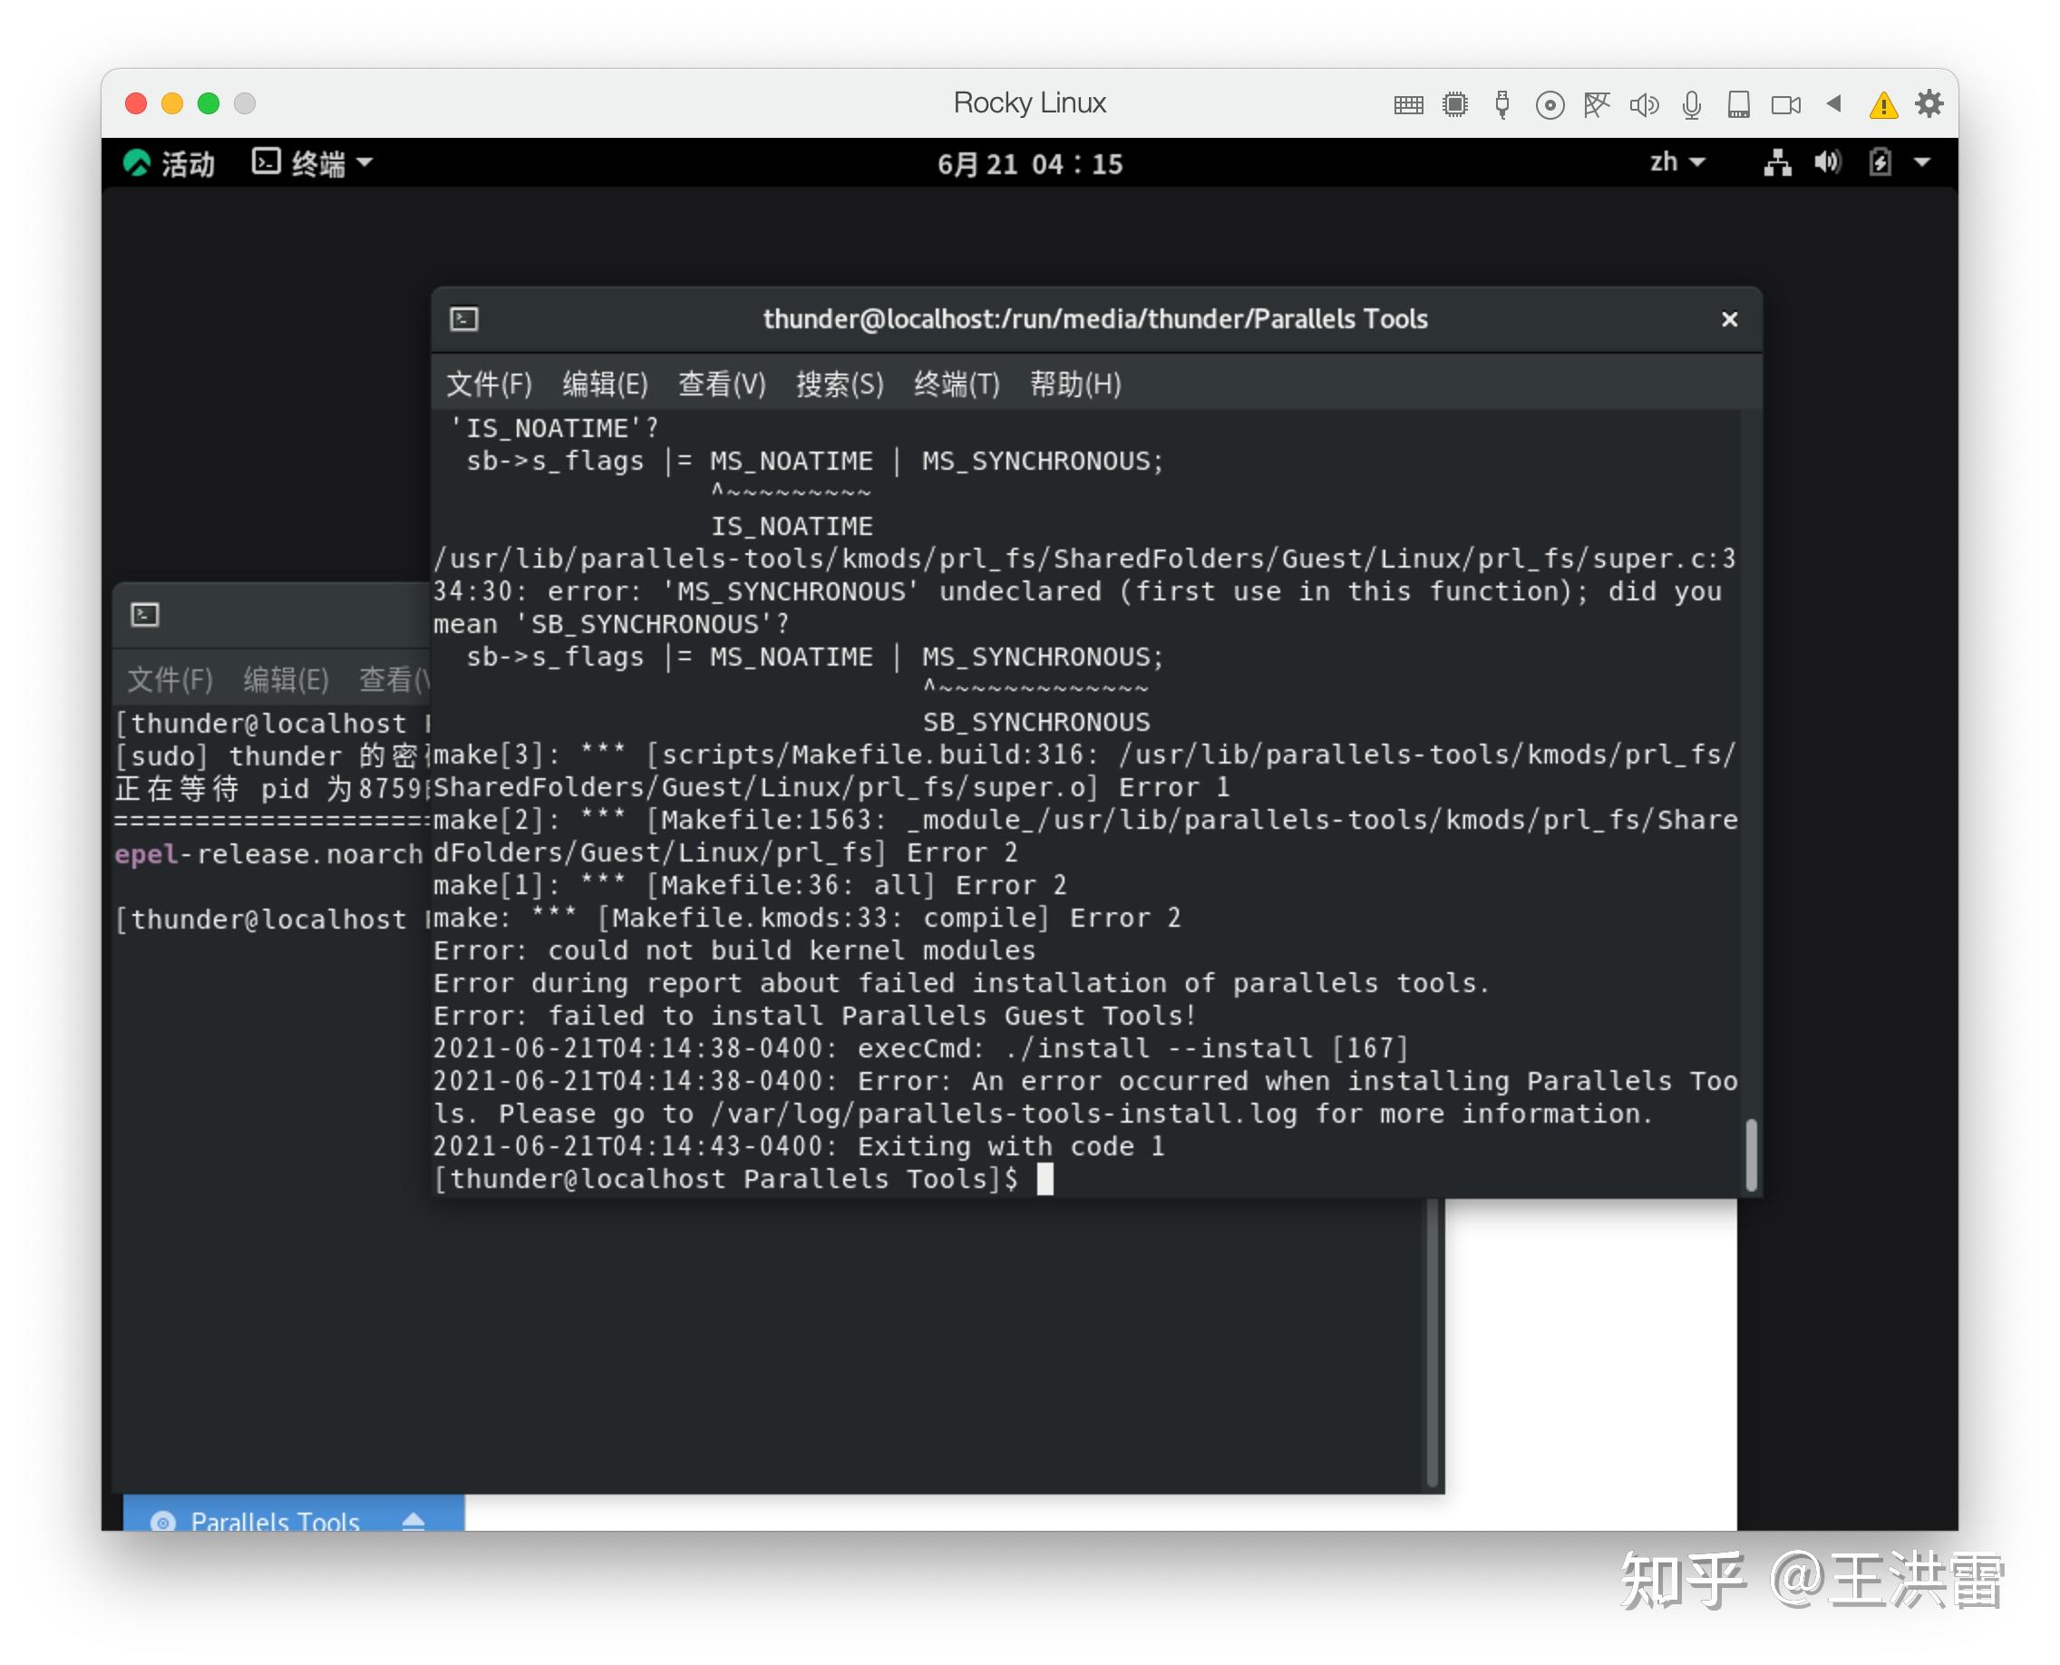Click the terminal icon in background terminal window

(x=145, y=615)
